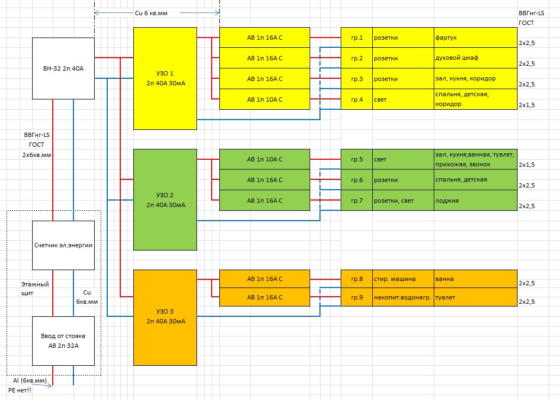Click the духовой шкаф cell
The image size is (560, 400).
tap(475, 58)
